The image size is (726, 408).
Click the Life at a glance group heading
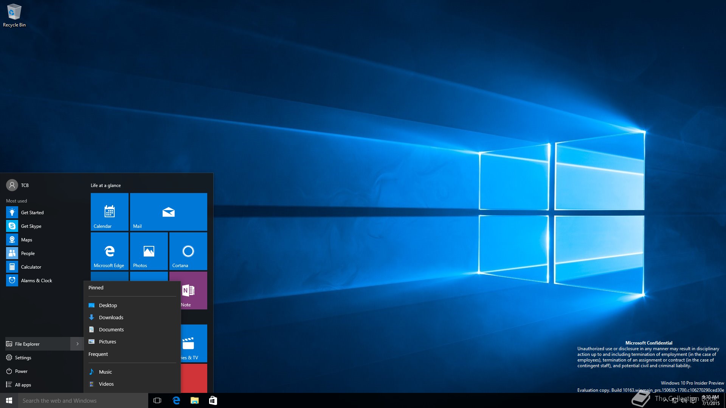(x=105, y=185)
